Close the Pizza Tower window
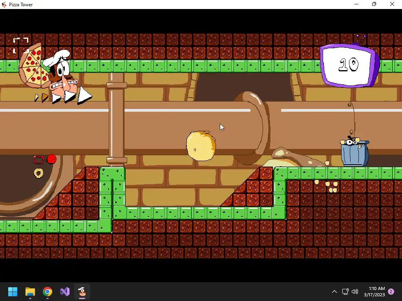 392,4
